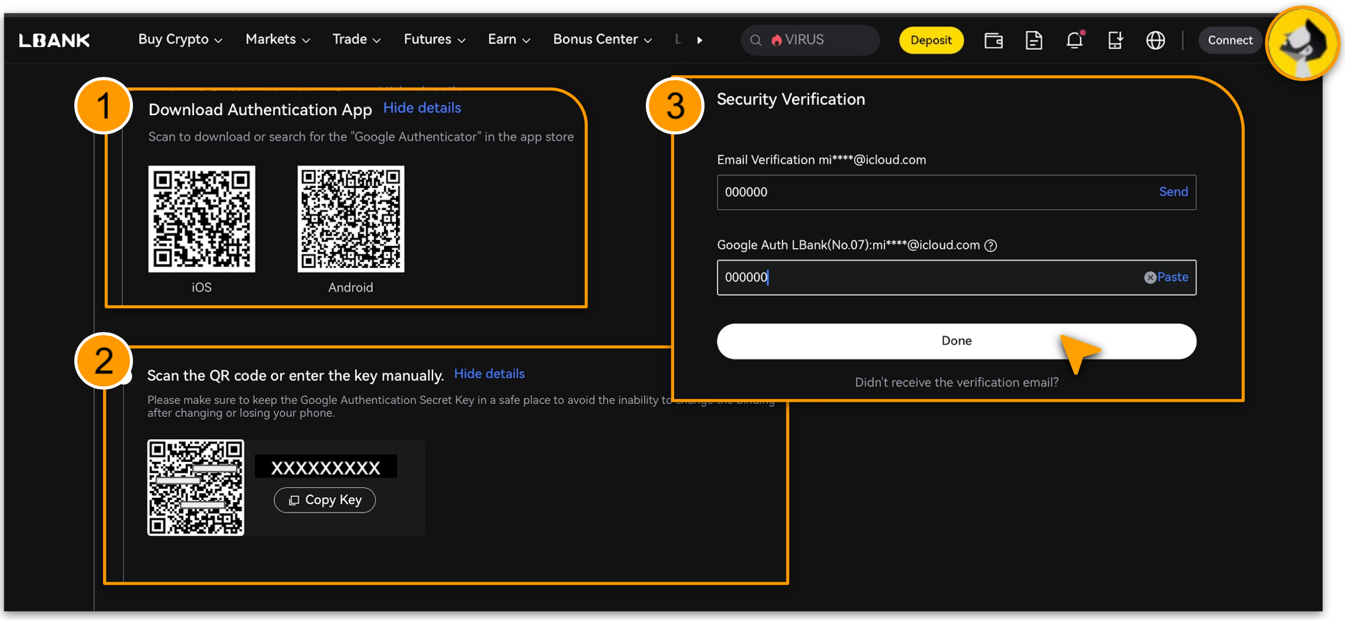Clear the Google Auth code field
Viewport: 1345px width, 620px height.
pos(1149,277)
